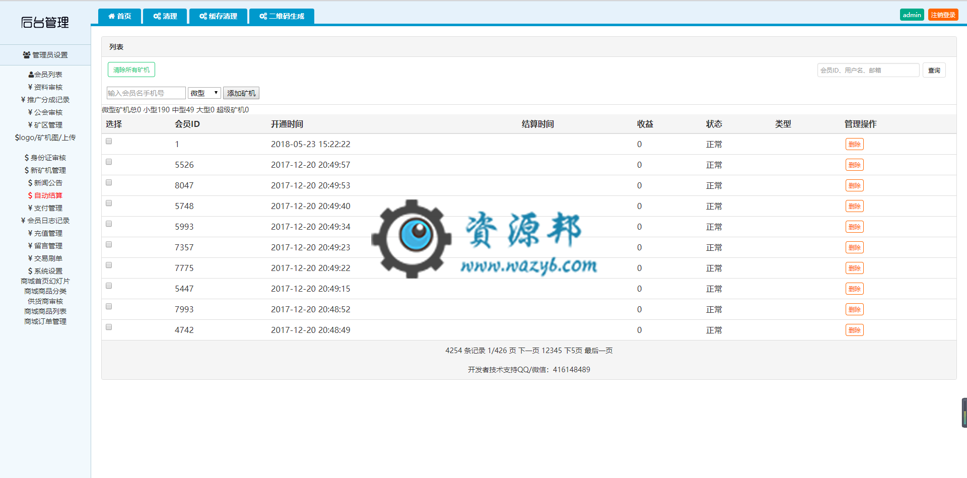Click the 注销登录 logout button
This screenshot has width=967, height=478.
tap(943, 15)
